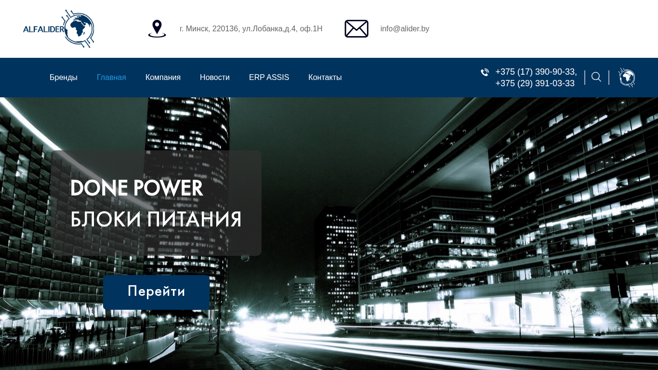
Task: Click the info@alider.by email link
Action: pos(405,29)
